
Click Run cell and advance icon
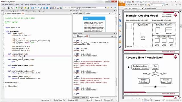coord(22,8)
